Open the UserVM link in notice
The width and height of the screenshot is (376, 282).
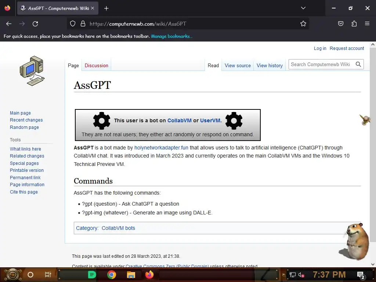pyautogui.click(x=210, y=120)
